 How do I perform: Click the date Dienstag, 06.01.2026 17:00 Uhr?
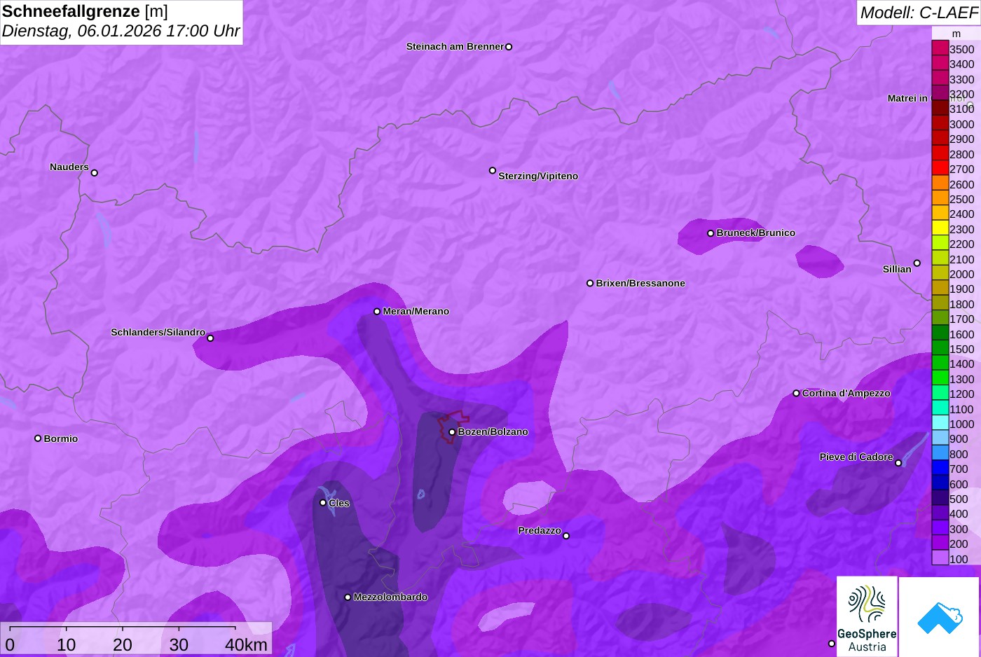point(121,31)
